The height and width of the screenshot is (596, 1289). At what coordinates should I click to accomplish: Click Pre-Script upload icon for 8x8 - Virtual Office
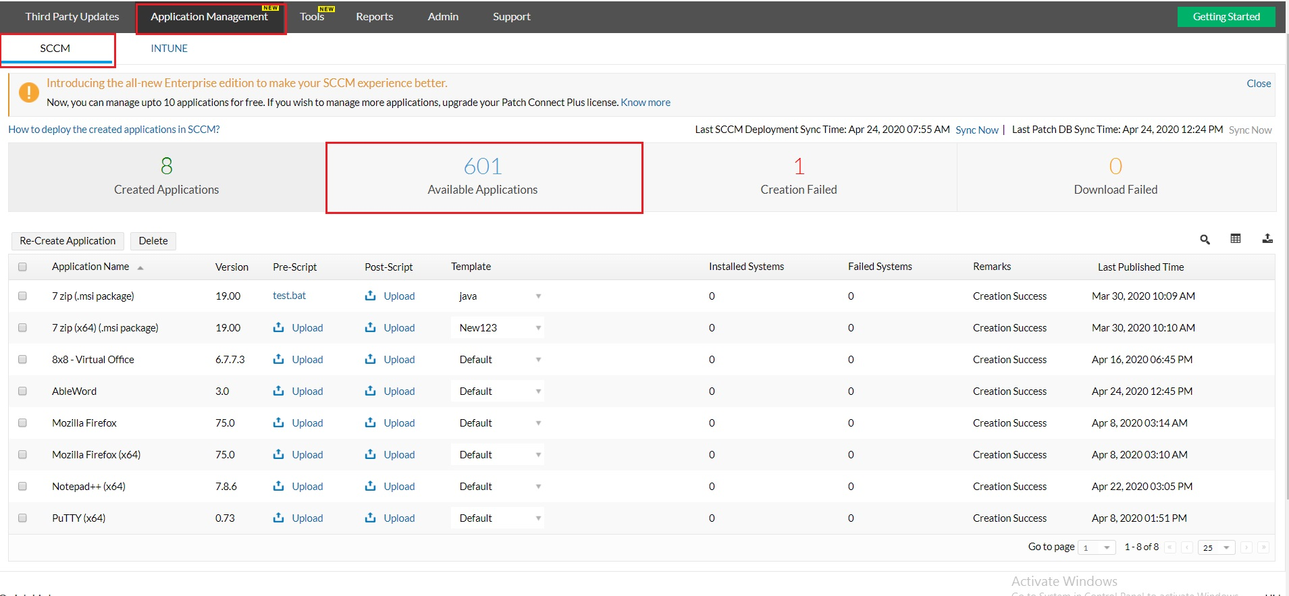(x=278, y=359)
